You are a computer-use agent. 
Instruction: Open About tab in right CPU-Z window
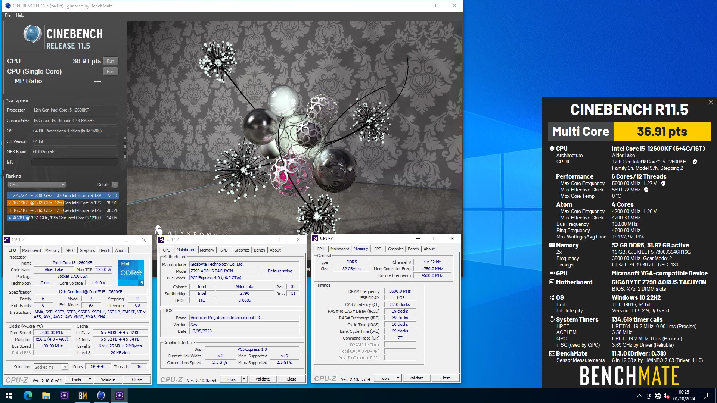pyautogui.click(x=429, y=249)
